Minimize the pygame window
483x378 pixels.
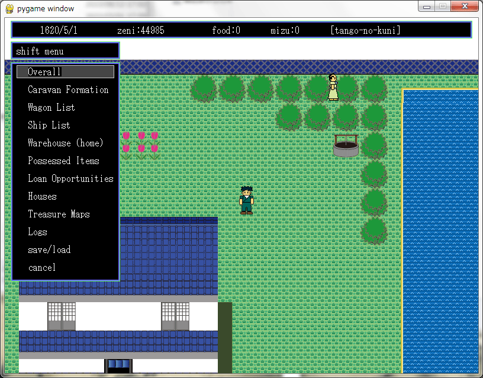(x=427, y=7)
